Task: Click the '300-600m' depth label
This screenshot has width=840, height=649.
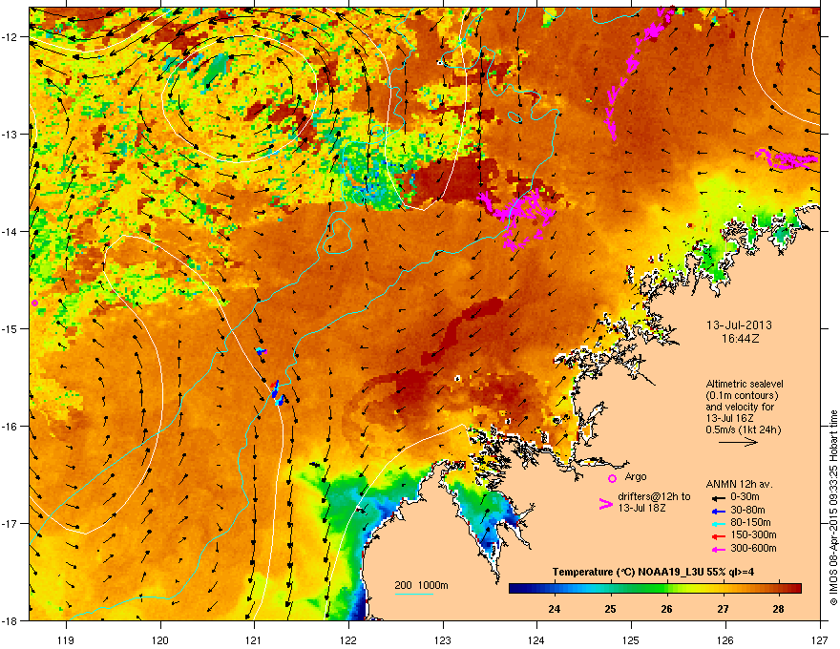Action: (753, 548)
